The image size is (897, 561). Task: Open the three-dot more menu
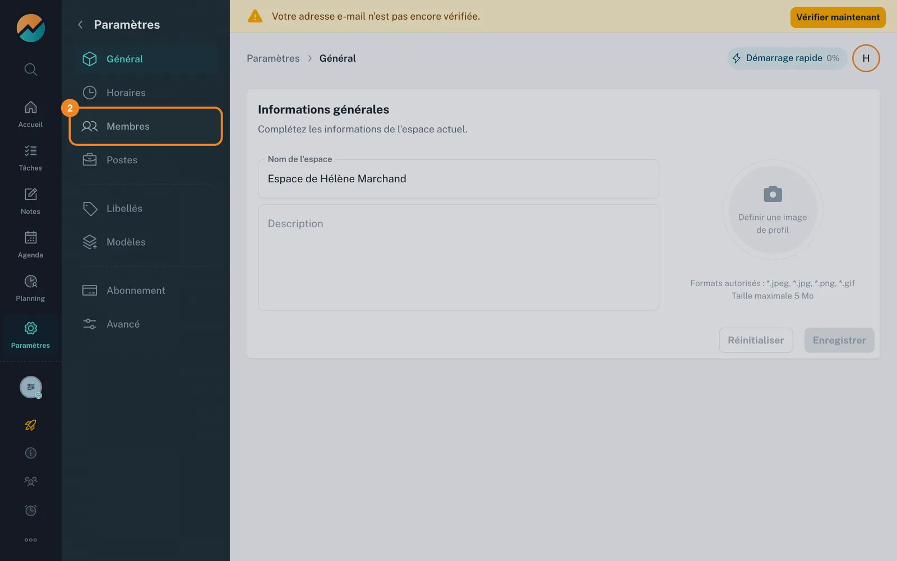(31, 540)
